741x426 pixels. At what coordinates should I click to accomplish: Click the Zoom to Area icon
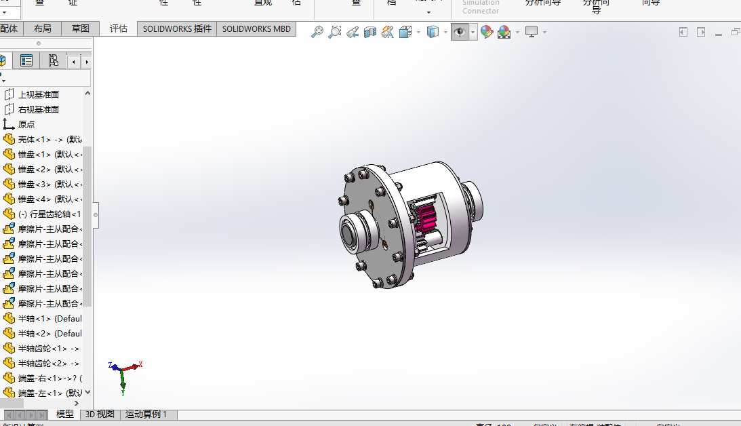tap(335, 32)
